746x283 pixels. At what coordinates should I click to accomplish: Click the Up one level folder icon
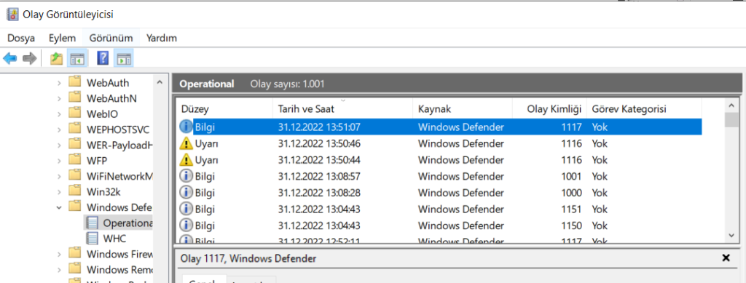(x=57, y=59)
